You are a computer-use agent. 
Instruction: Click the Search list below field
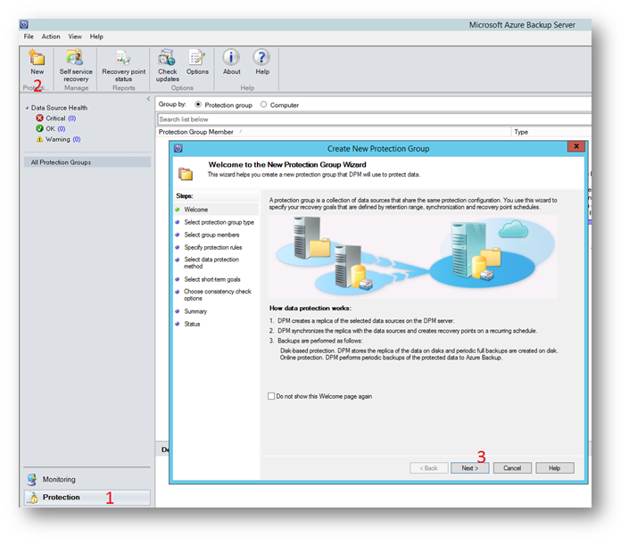click(374, 120)
